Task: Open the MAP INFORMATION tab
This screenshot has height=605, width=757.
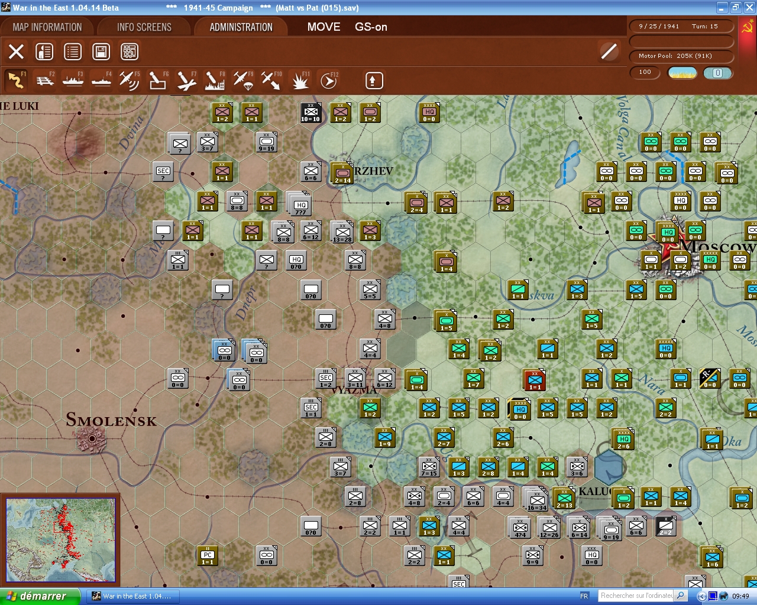Action: point(47,27)
